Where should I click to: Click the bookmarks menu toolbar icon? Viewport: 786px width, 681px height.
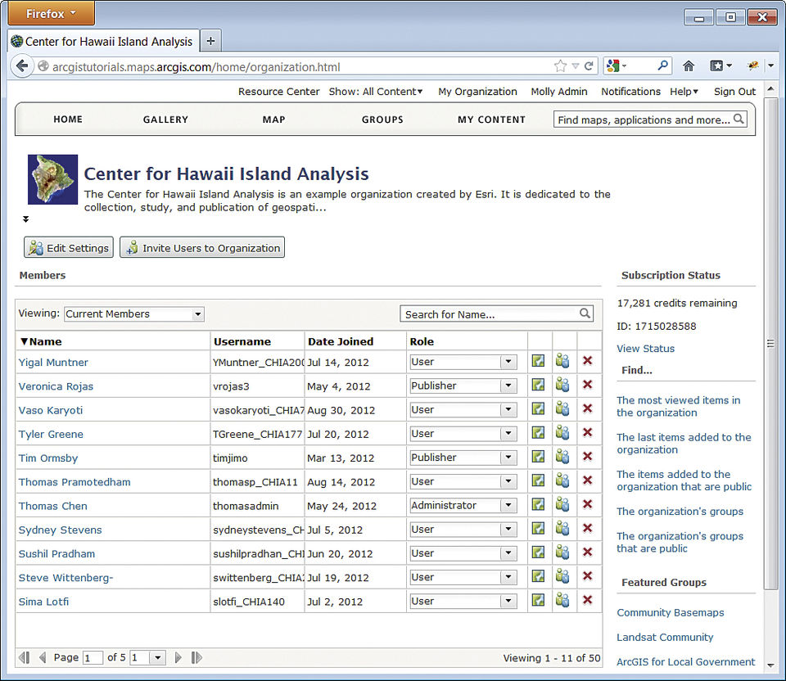tap(720, 65)
